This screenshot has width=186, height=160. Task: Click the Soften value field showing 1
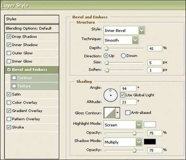click(x=155, y=70)
